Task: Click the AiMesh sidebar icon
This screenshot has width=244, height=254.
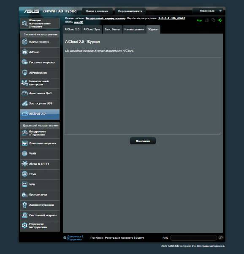Action: (24, 52)
